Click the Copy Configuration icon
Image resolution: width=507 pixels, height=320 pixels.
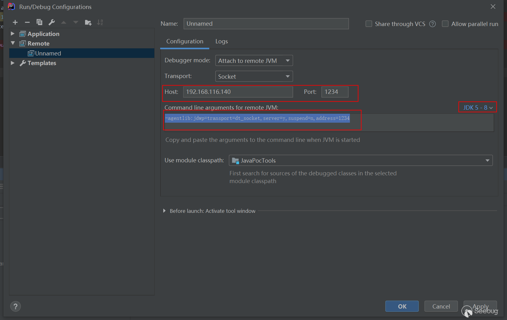(x=39, y=22)
